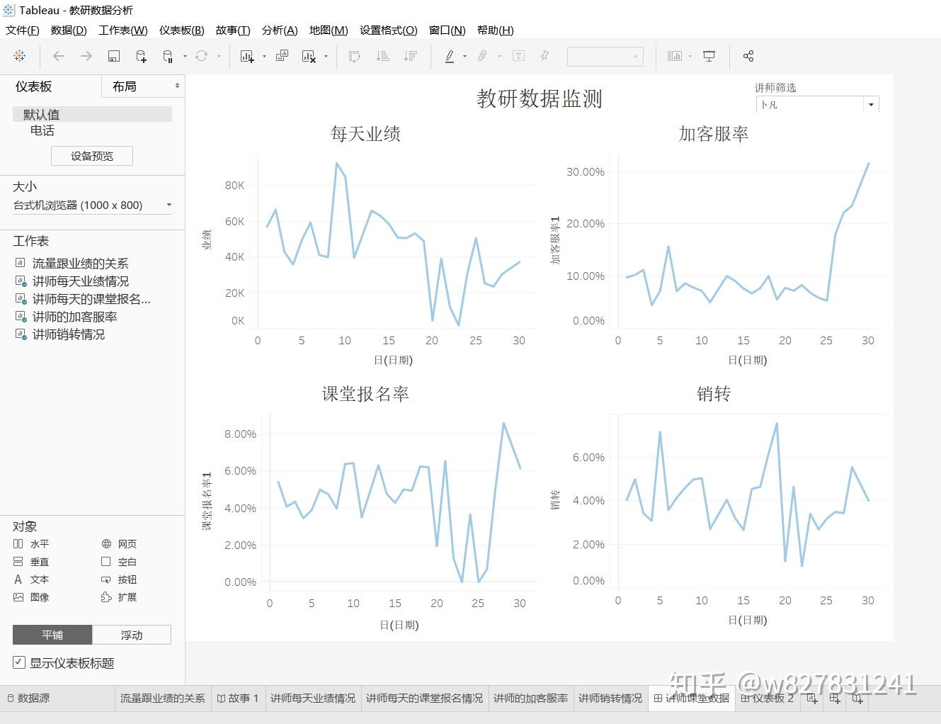The width and height of the screenshot is (941, 724).
Task: Open the fit view dropdown in toolbar
Action: pos(605,56)
